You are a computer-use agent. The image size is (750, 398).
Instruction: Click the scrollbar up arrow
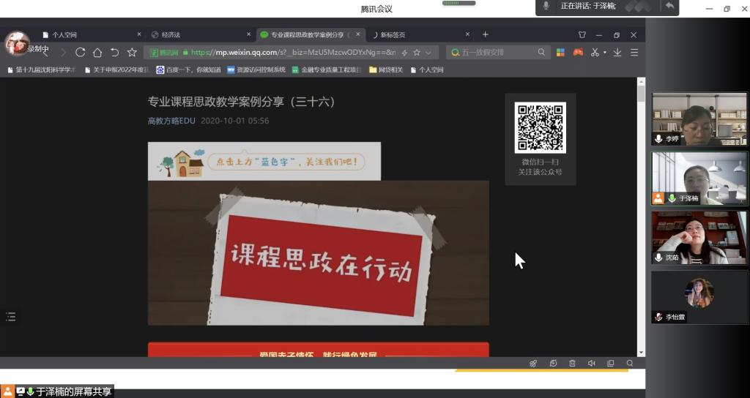click(x=641, y=81)
